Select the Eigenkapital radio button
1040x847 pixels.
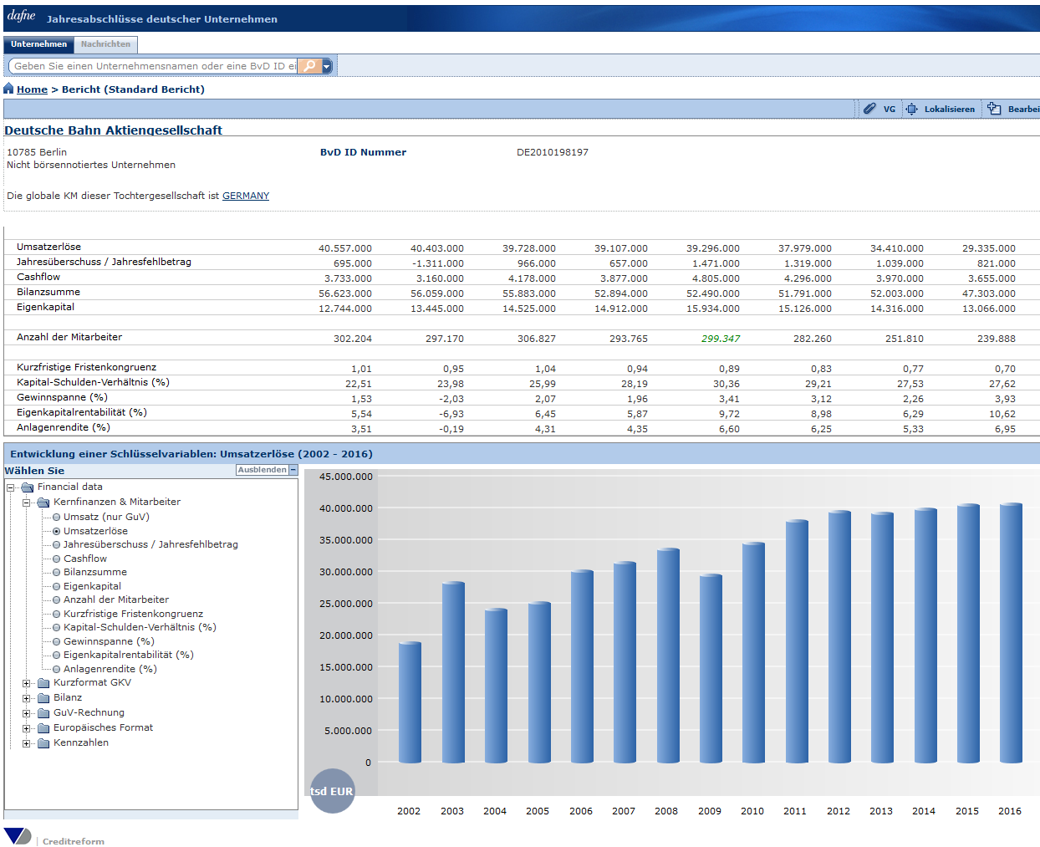57,586
